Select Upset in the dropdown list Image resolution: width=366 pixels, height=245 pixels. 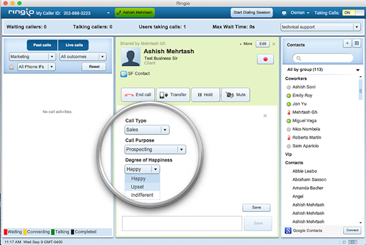pos(142,187)
